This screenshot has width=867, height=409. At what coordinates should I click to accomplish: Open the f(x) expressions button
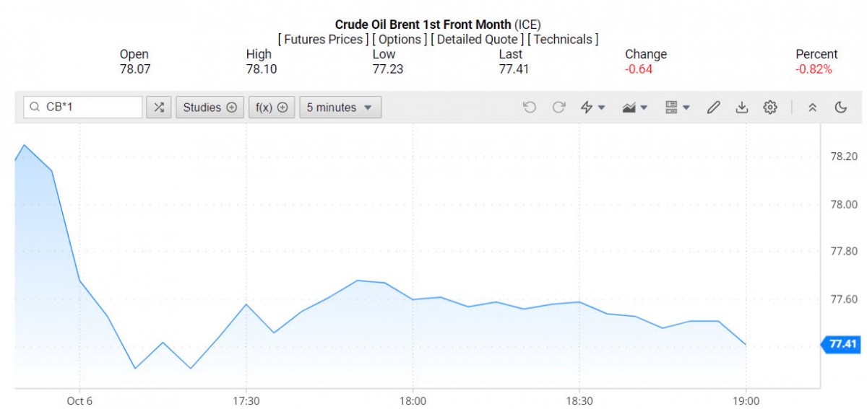272,107
